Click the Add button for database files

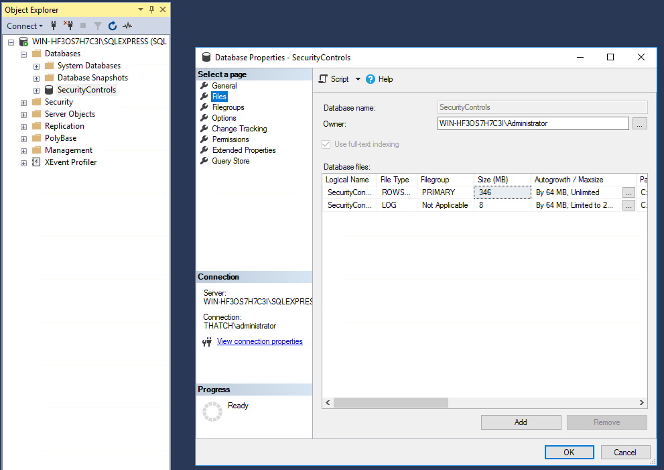[x=521, y=422]
